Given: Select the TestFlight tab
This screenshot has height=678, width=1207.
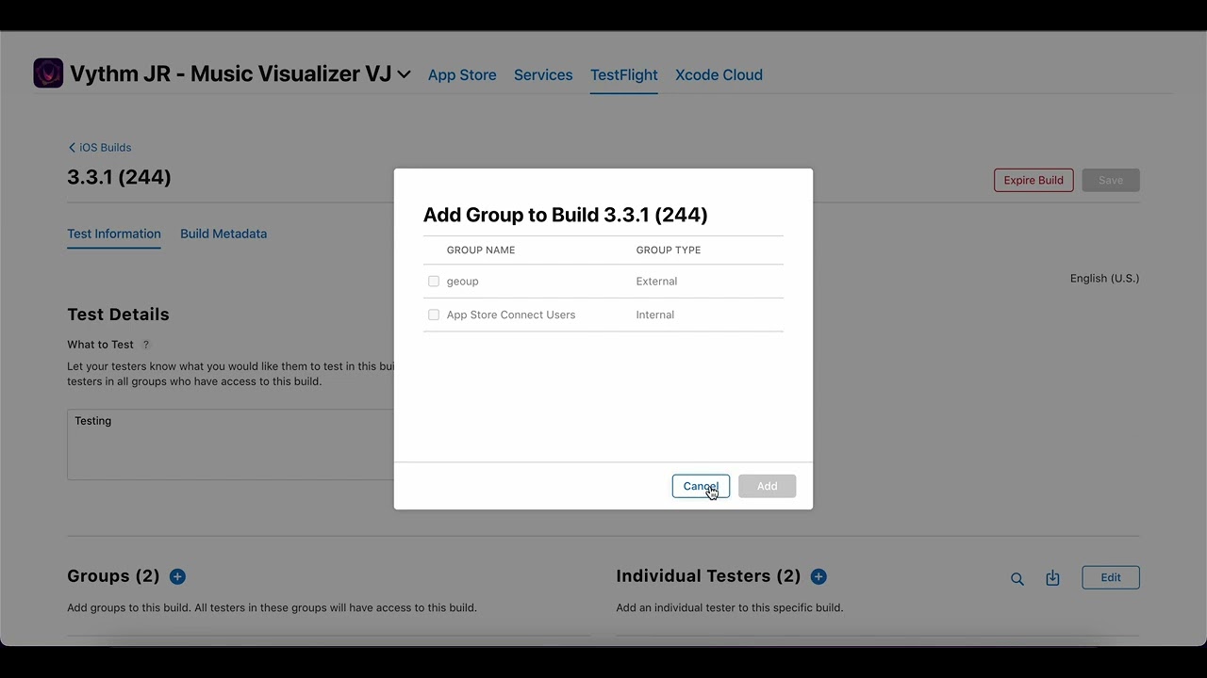Looking at the screenshot, I should pos(624,74).
